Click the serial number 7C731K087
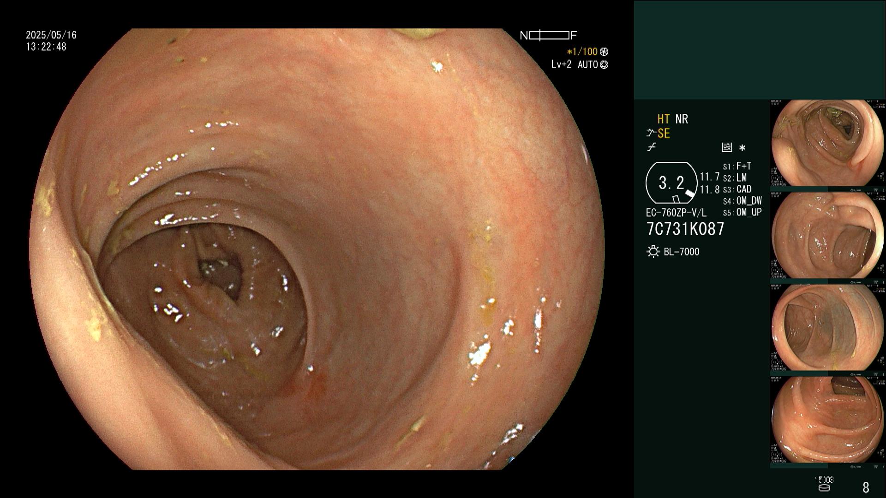Image resolution: width=886 pixels, height=498 pixels. (x=685, y=229)
